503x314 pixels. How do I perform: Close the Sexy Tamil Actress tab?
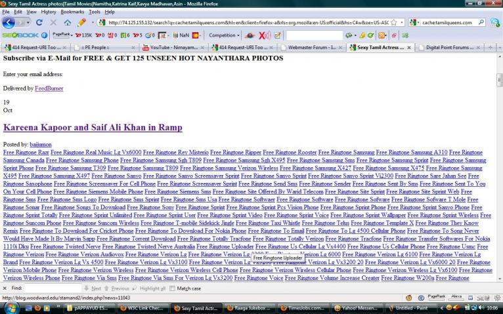408,47
